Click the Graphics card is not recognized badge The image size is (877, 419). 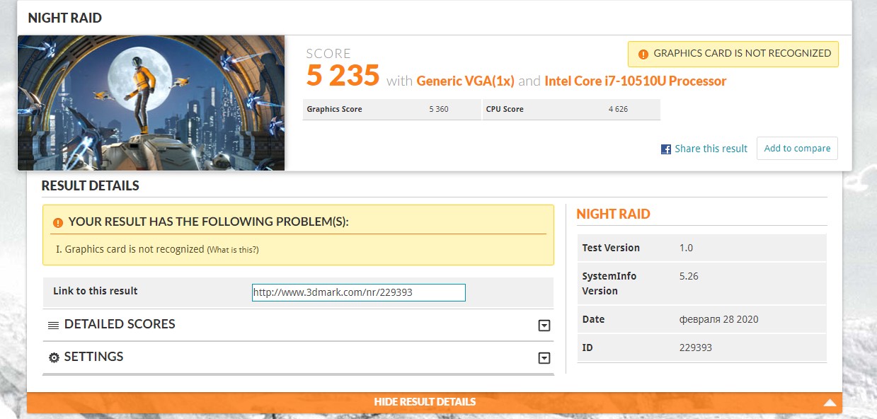click(x=733, y=54)
